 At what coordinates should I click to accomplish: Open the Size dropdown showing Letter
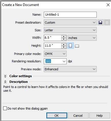coord(70,30)
